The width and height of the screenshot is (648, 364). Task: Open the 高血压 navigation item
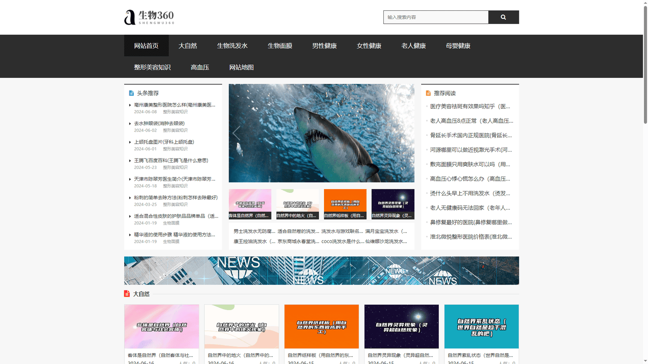200,67
